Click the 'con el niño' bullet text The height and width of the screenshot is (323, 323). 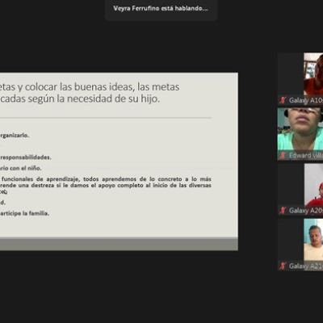[x=21, y=168]
